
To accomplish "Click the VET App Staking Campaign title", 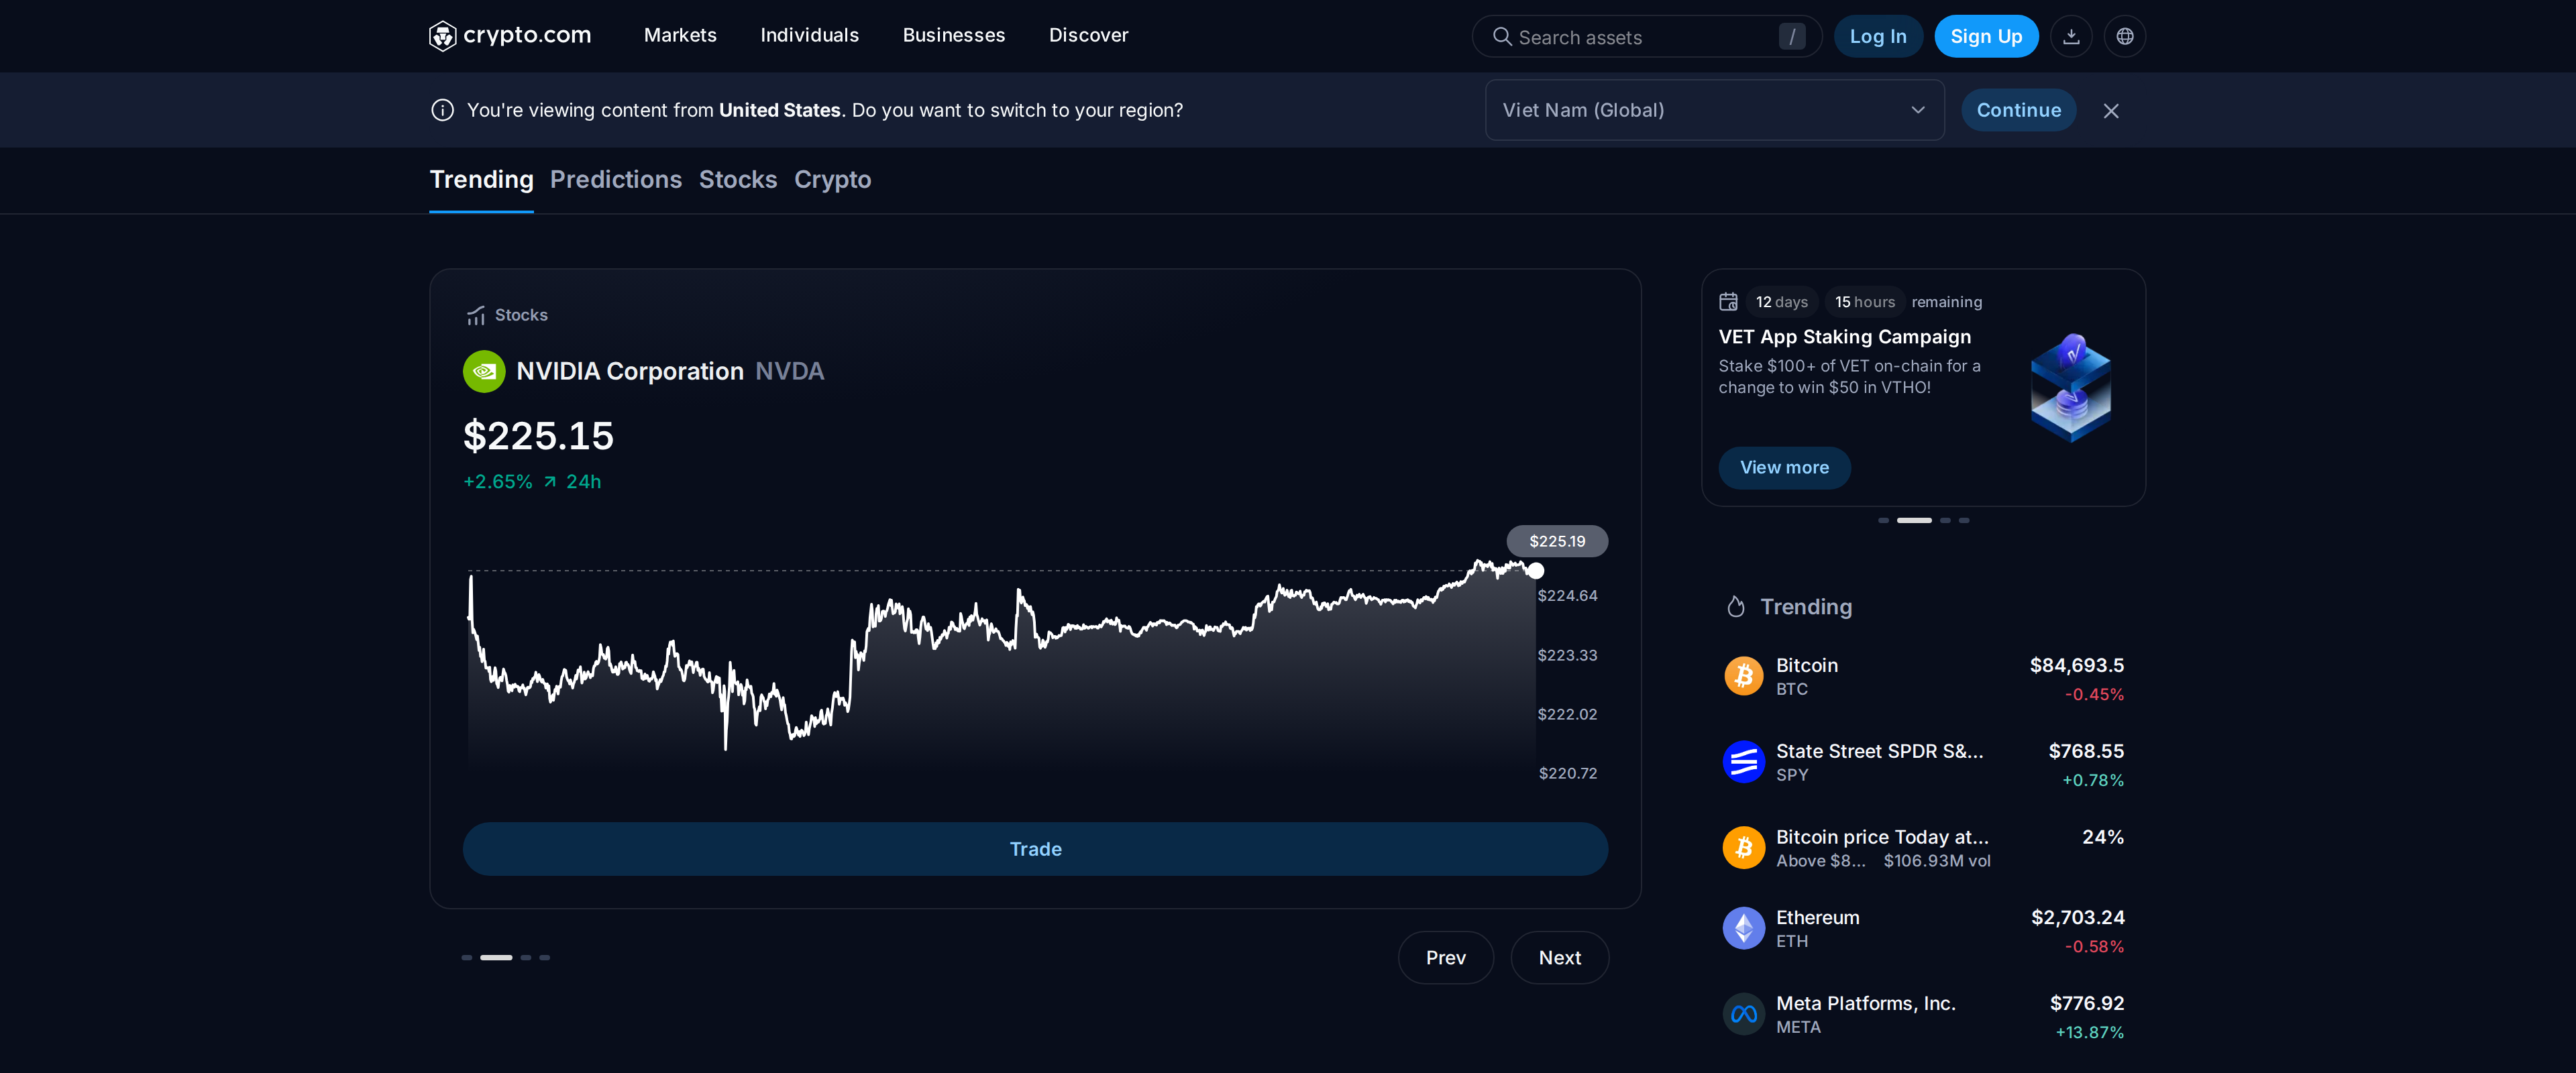I will (1844, 337).
